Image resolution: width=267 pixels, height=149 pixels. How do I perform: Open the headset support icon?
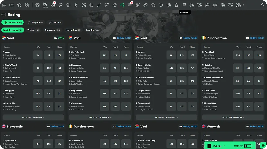(263, 145)
